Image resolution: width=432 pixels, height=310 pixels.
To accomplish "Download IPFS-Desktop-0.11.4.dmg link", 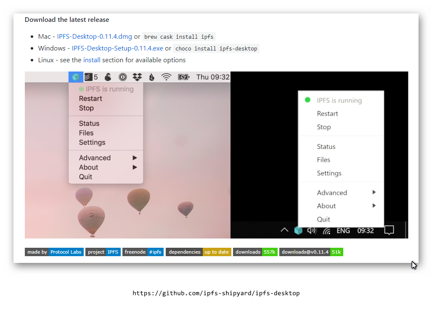I will [x=95, y=36].
